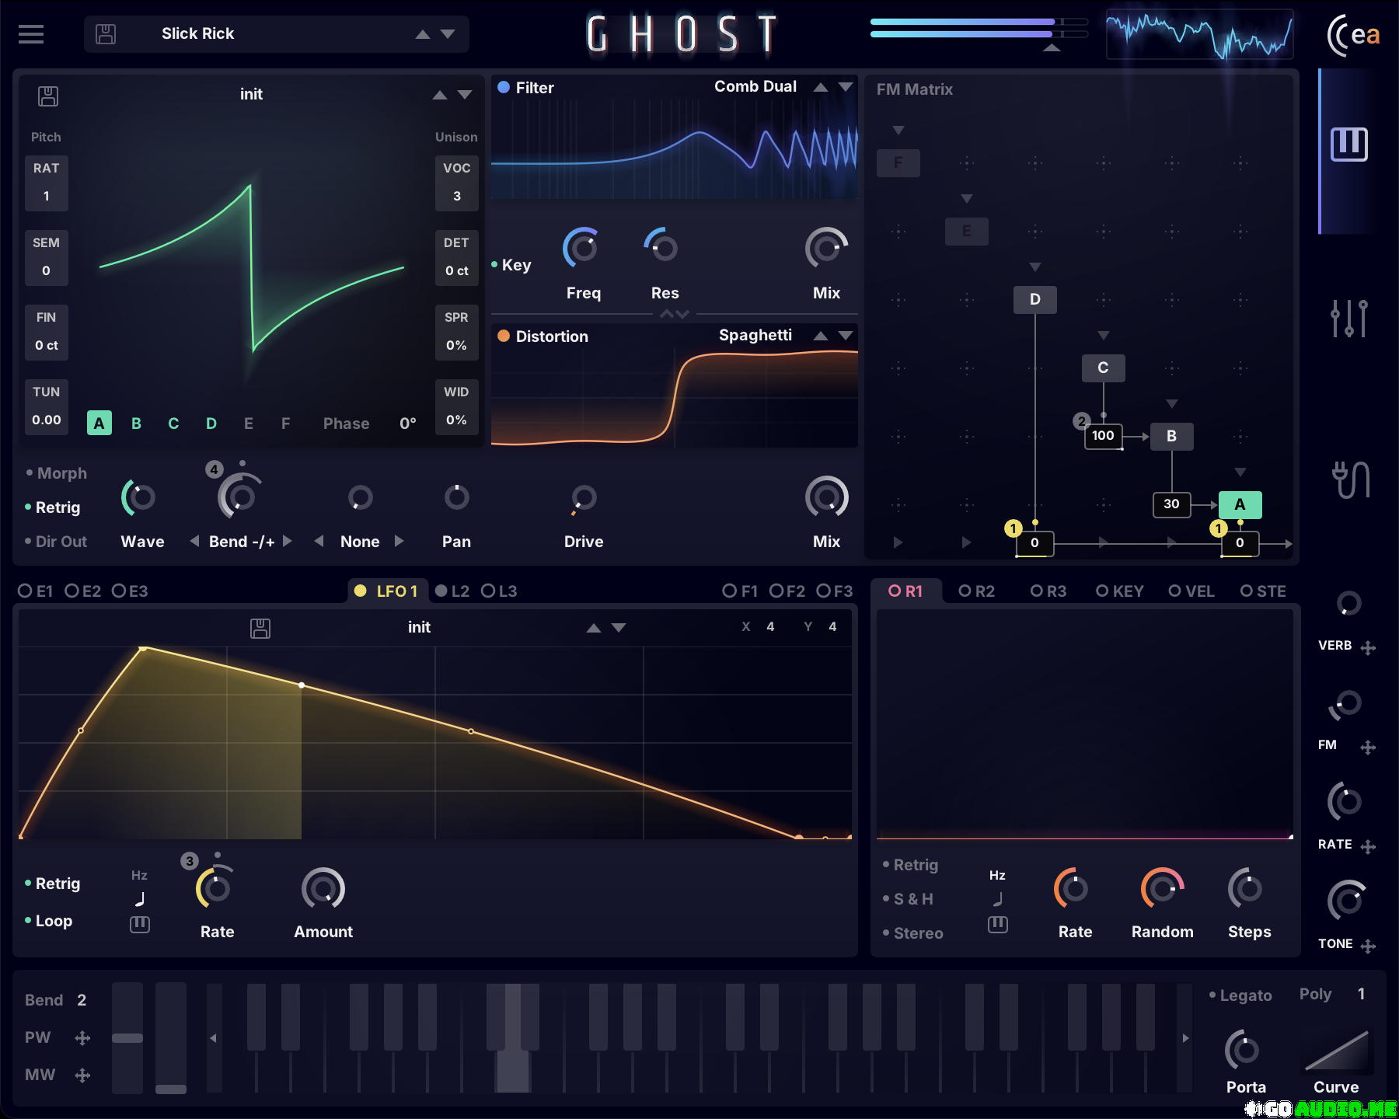This screenshot has width=1399, height=1119.
Task: Select next global preset arrow
Action: point(448,34)
